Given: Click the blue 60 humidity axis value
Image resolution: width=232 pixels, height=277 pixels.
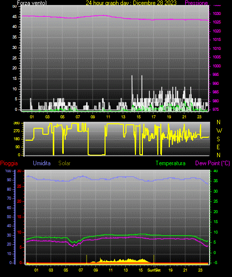Looking at the screenshot, I should tap(9, 208).
